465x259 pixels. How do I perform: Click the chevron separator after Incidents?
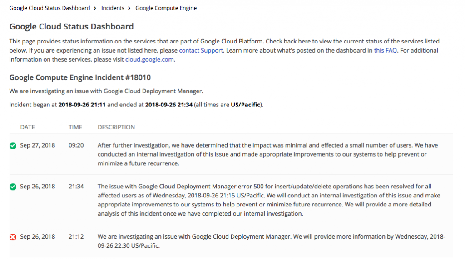pos(129,8)
